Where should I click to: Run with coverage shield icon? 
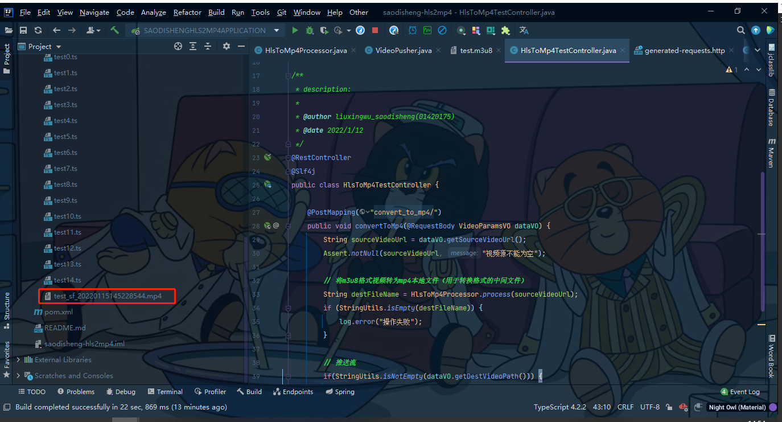pyautogui.click(x=324, y=30)
